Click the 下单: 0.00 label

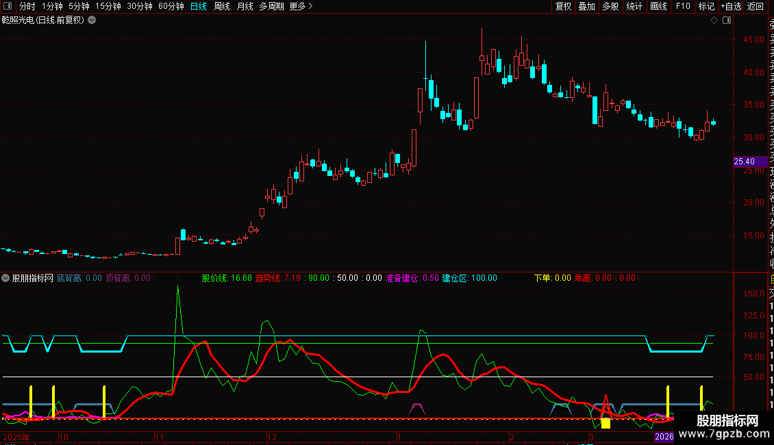552,278
